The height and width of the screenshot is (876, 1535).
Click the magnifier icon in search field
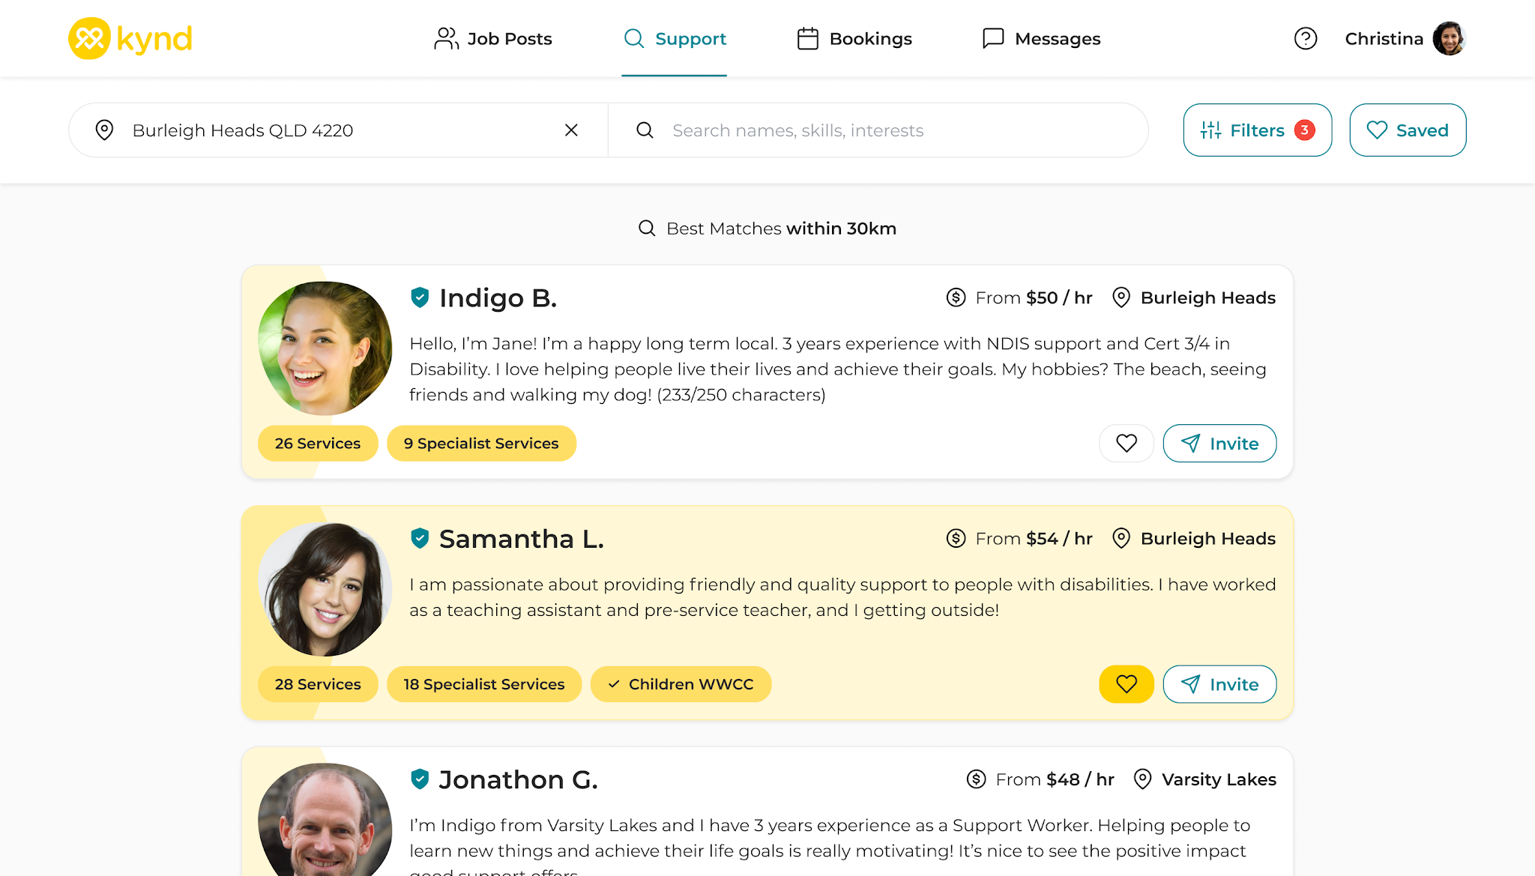click(x=645, y=130)
